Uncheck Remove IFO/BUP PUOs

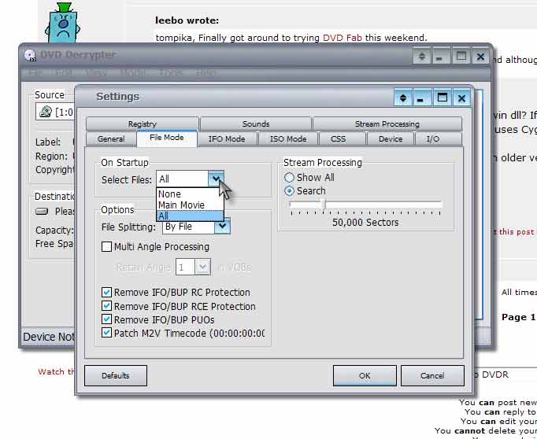(x=106, y=319)
